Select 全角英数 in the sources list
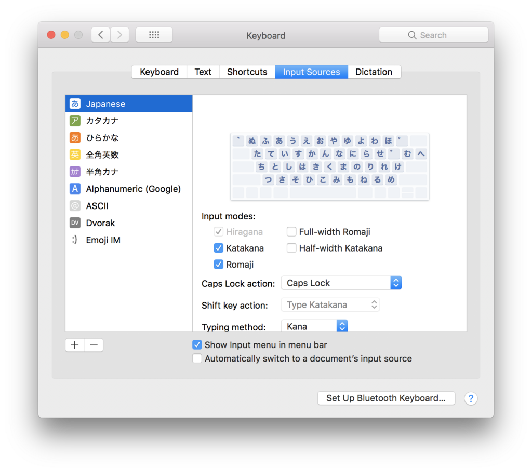 [x=129, y=155]
